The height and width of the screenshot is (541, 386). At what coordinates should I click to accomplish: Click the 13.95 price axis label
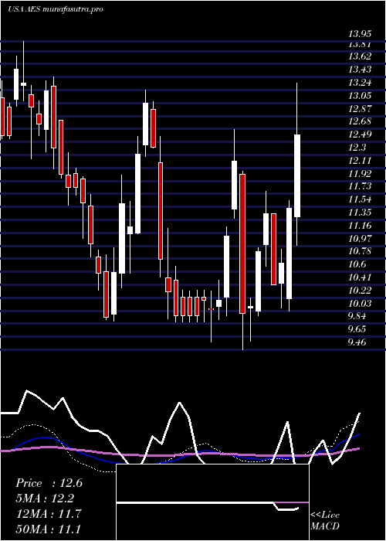tap(360, 34)
